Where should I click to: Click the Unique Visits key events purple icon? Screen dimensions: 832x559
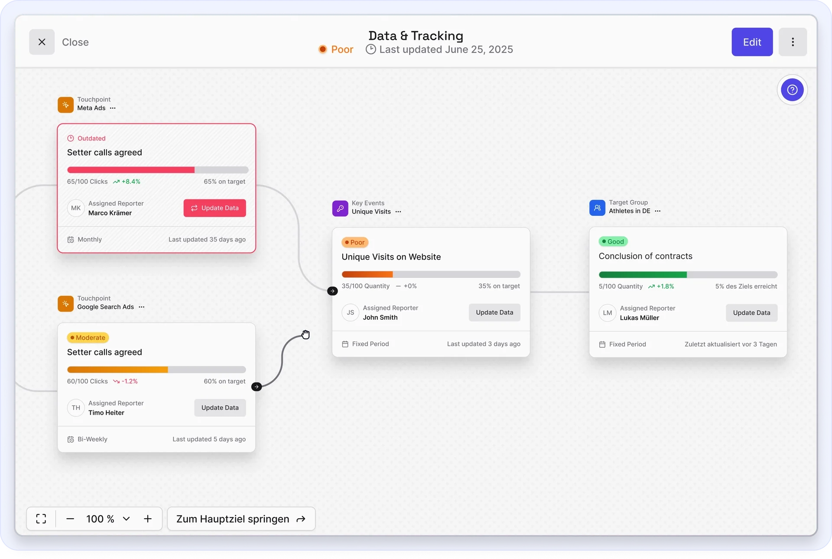[x=340, y=208]
